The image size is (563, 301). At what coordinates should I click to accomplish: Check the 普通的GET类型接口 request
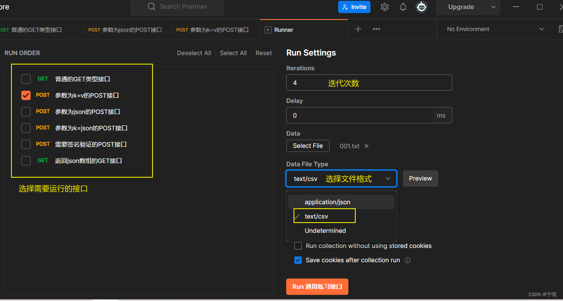(x=26, y=79)
